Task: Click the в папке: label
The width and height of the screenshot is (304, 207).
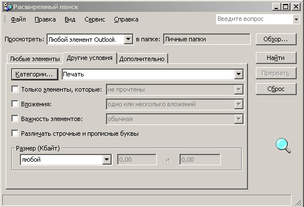Action: pos(148,40)
